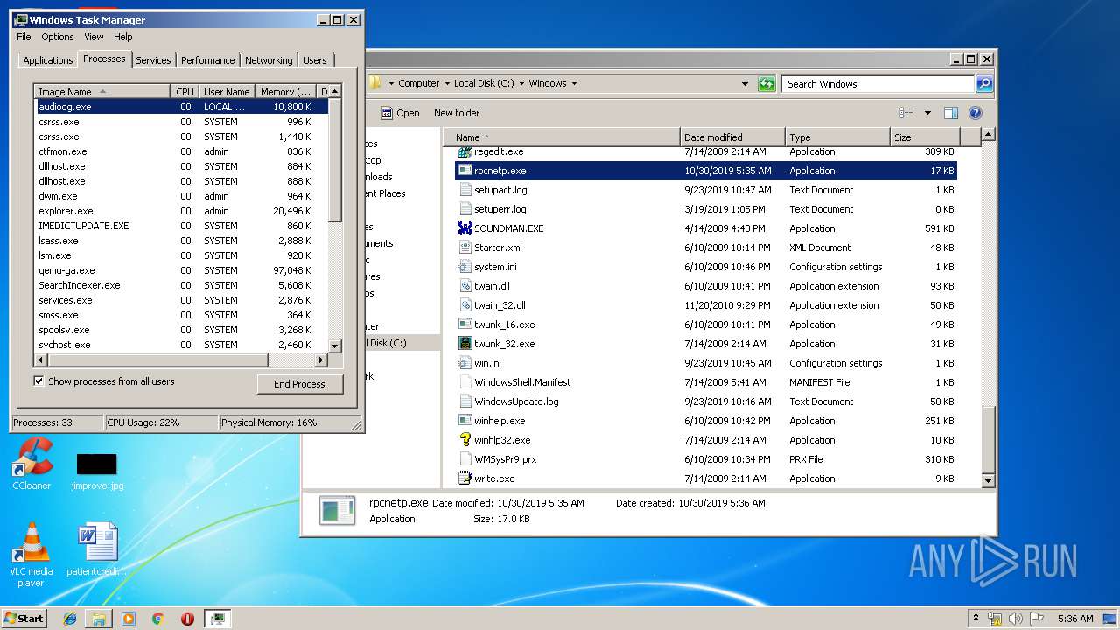Open the Help menu in Task Manager
This screenshot has width=1120, height=630.
tap(123, 37)
